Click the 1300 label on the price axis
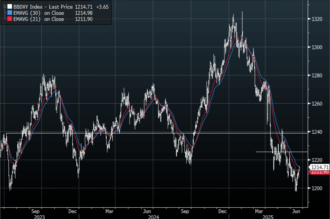Screen dimensions: 330x219 point(317,47)
